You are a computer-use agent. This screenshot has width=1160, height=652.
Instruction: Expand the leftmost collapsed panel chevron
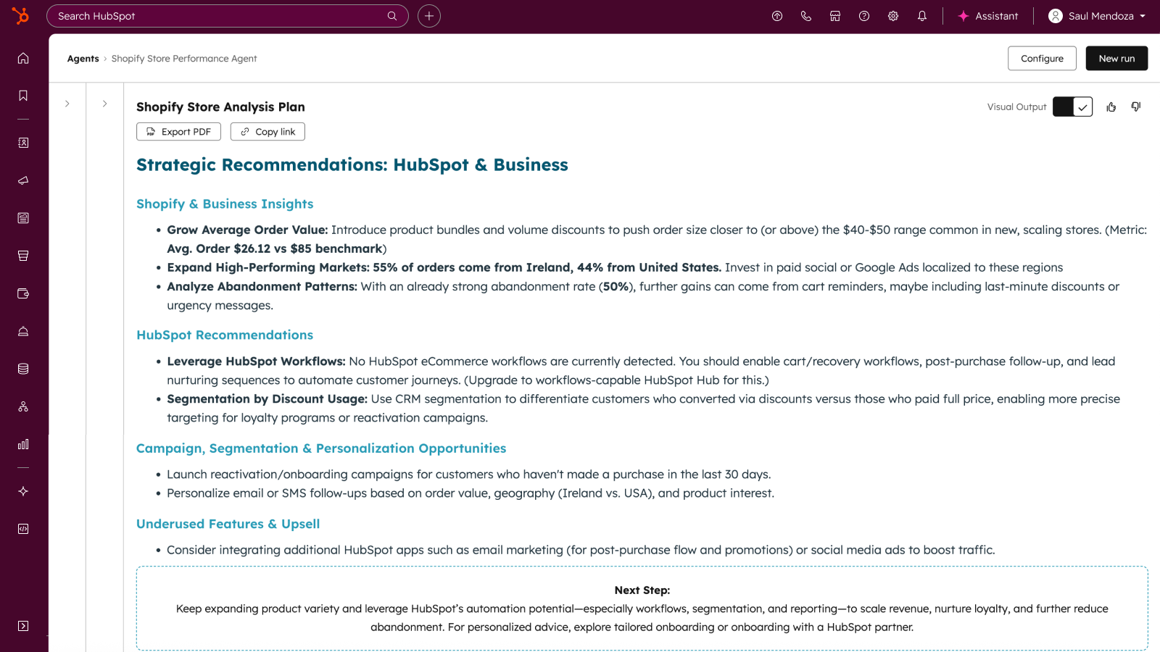[x=67, y=104]
